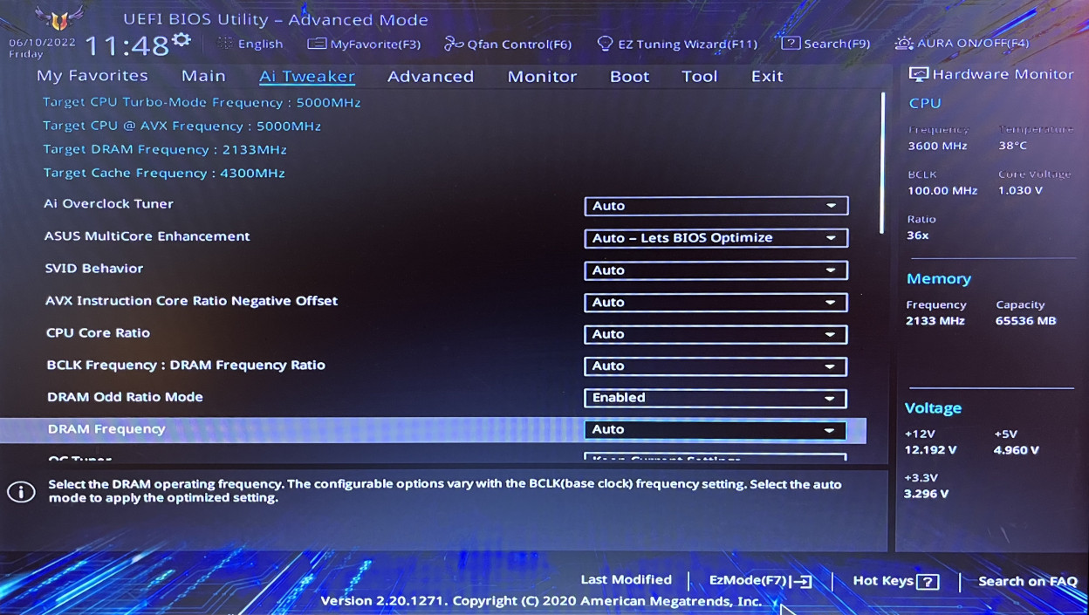
Task: Open the DRAM Odd Ratio Mode dropdown
Action: pos(716,398)
